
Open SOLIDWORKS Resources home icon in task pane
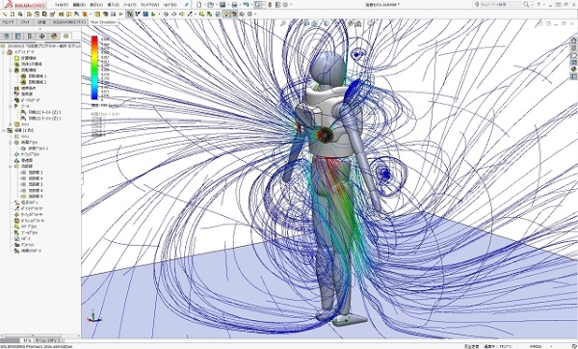[x=573, y=40]
